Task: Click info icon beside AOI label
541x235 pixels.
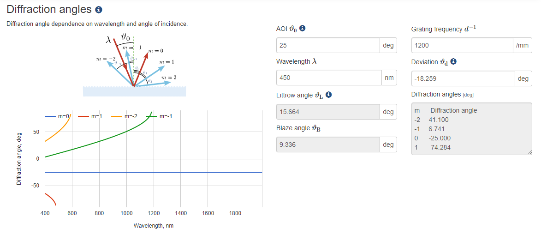Action: (302, 29)
